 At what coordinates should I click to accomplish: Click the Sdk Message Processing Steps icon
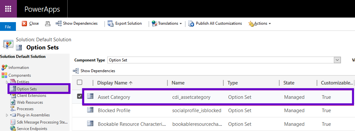coord(13,122)
